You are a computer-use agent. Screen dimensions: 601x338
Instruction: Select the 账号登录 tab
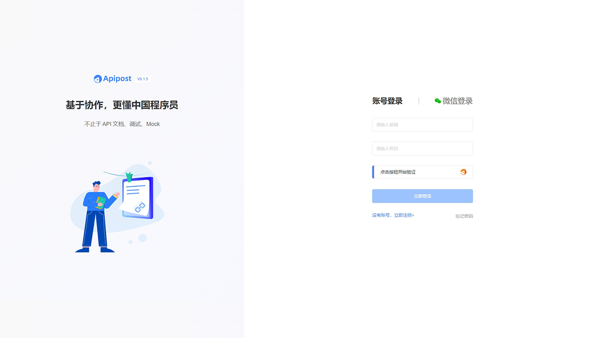pos(386,100)
